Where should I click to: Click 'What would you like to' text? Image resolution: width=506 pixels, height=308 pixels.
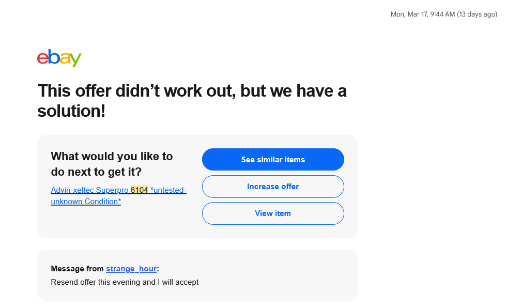pos(112,156)
